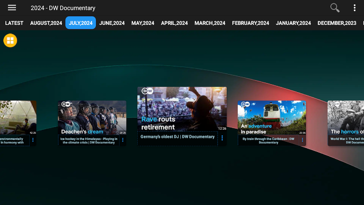364x205 pixels.
Task: Select the JULY,2024 tab
Action: point(81,23)
